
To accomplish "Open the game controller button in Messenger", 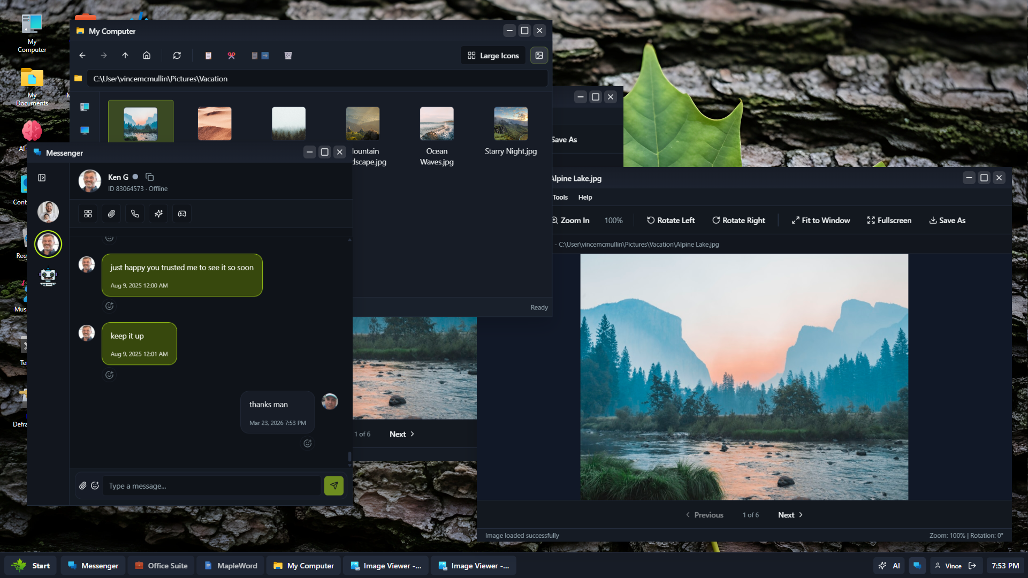I will pyautogui.click(x=182, y=214).
